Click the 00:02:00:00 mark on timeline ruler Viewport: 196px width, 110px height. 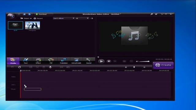click(95, 71)
